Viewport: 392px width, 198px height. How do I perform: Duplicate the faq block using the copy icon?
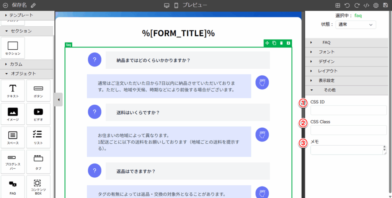pos(274,43)
